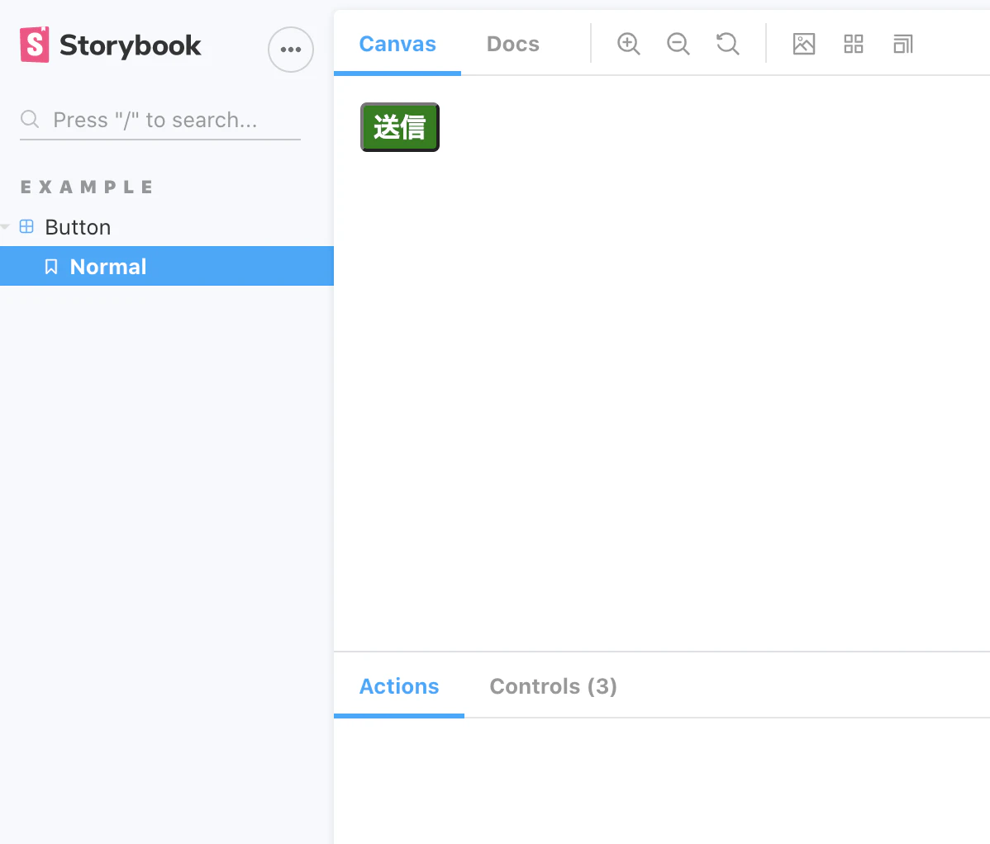Select the Button component entry

coord(78,227)
